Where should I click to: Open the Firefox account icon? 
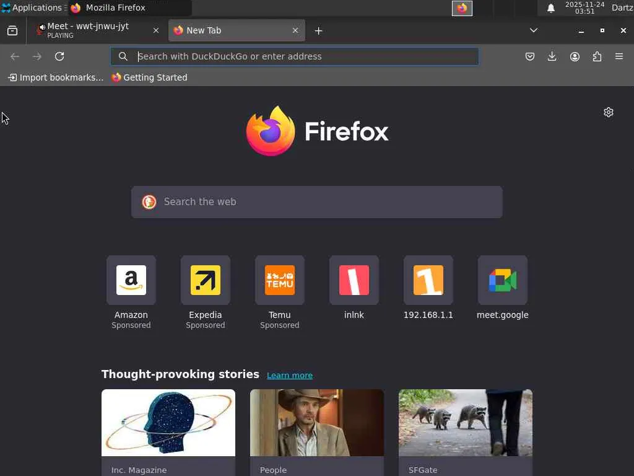click(575, 56)
